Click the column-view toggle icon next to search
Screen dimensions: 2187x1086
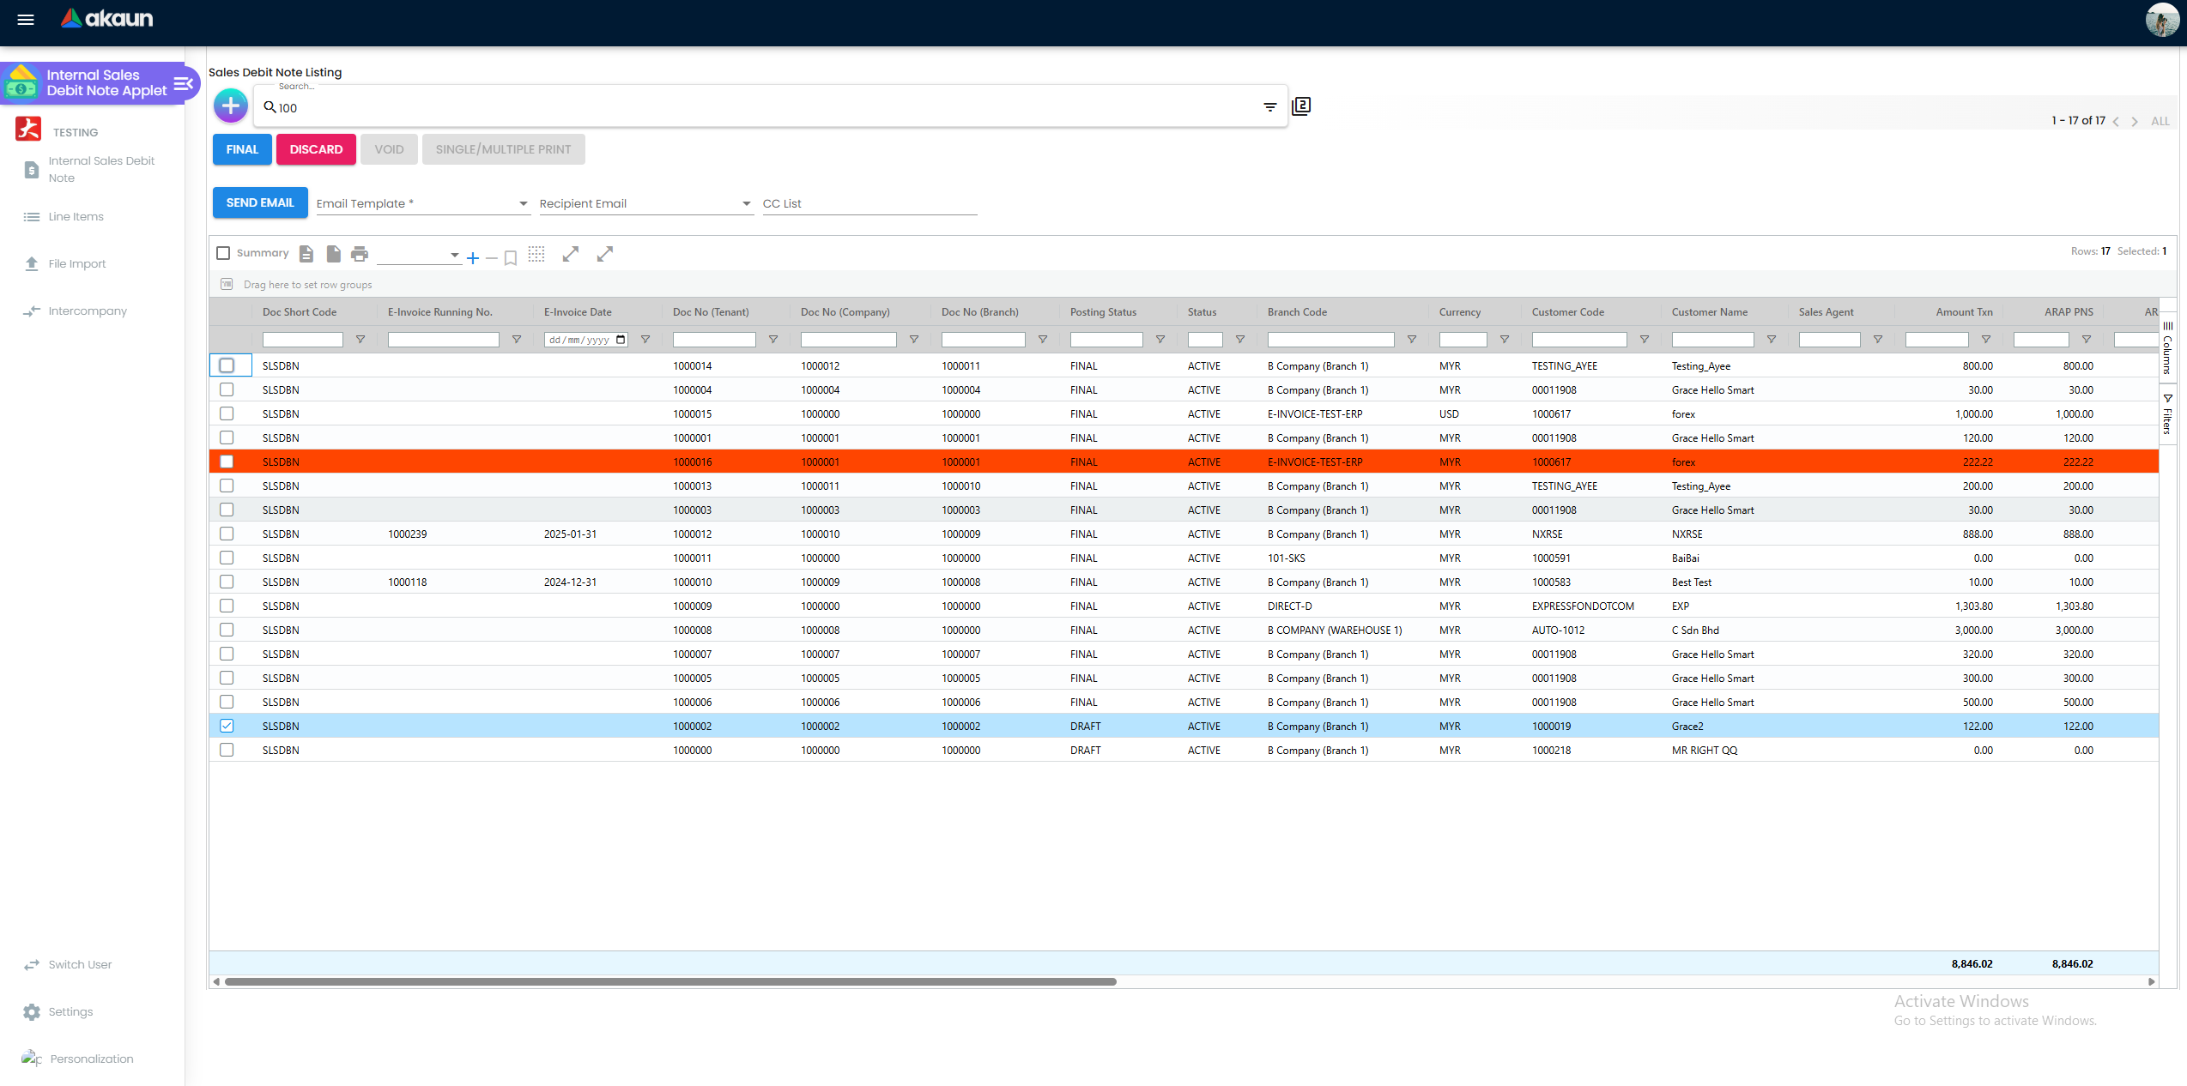pos(1301,106)
